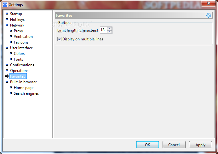Screen dimensions: 218x154
Task: Open the Confirmations section
Action: click(x=22, y=65)
